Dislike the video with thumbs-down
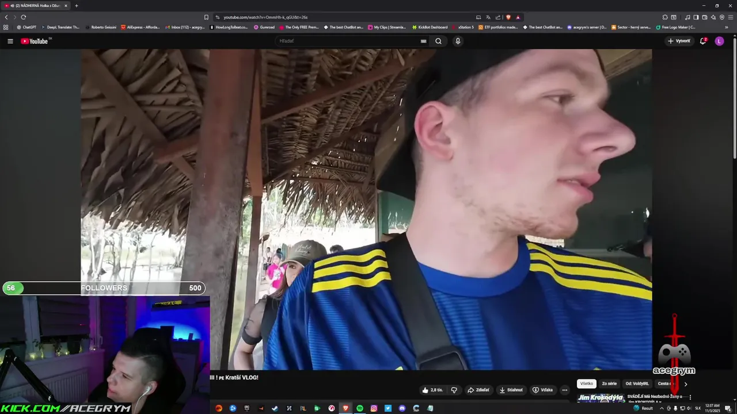The image size is (737, 414). point(454,390)
